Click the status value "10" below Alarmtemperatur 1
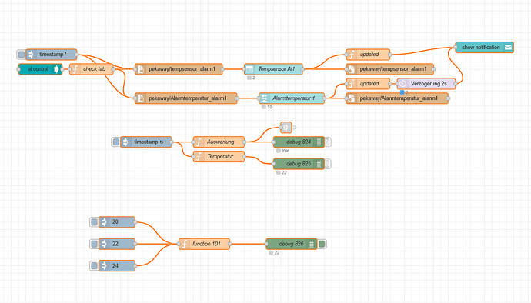531x303 pixels. pos(269,107)
